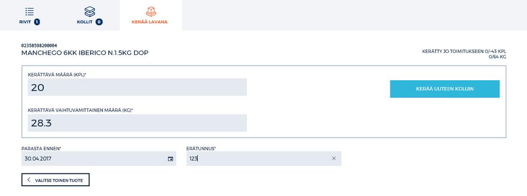Click the Valitse toinen tuote button
527x196 pixels.
pyautogui.click(x=56, y=180)
